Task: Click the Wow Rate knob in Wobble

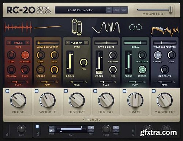Action: click(41, 55)
